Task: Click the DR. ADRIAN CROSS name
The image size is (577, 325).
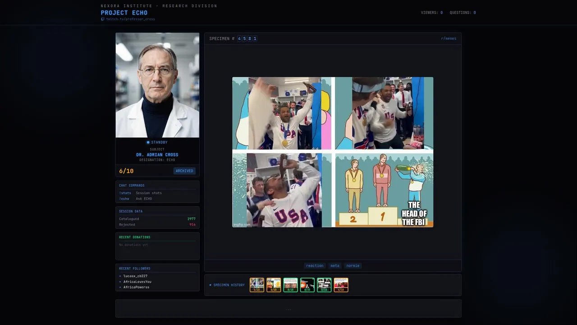Action: click(157, 155)
